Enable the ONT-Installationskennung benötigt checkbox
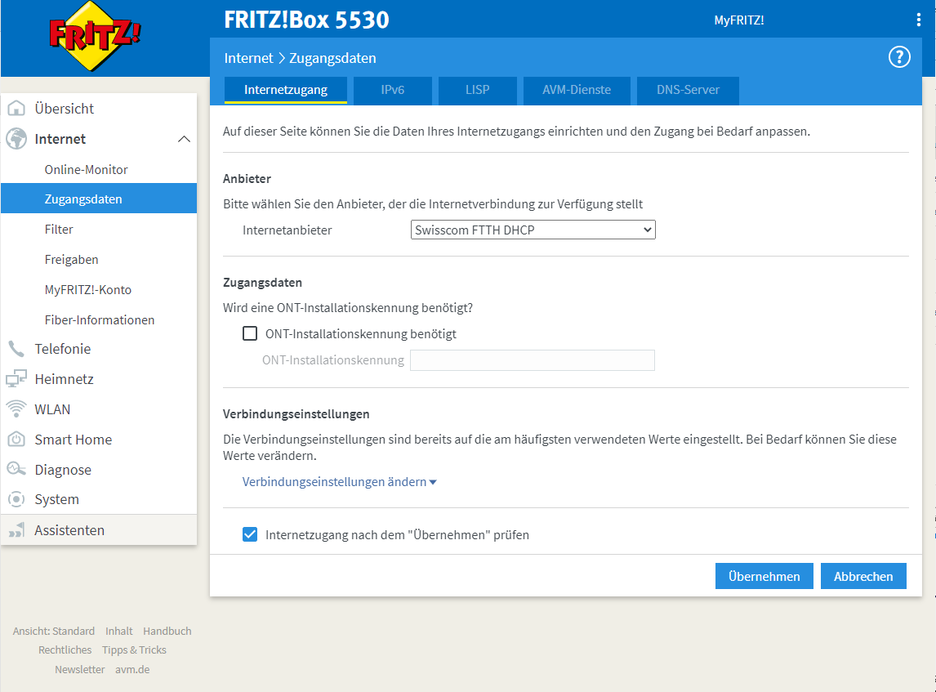 coord(250,333)
